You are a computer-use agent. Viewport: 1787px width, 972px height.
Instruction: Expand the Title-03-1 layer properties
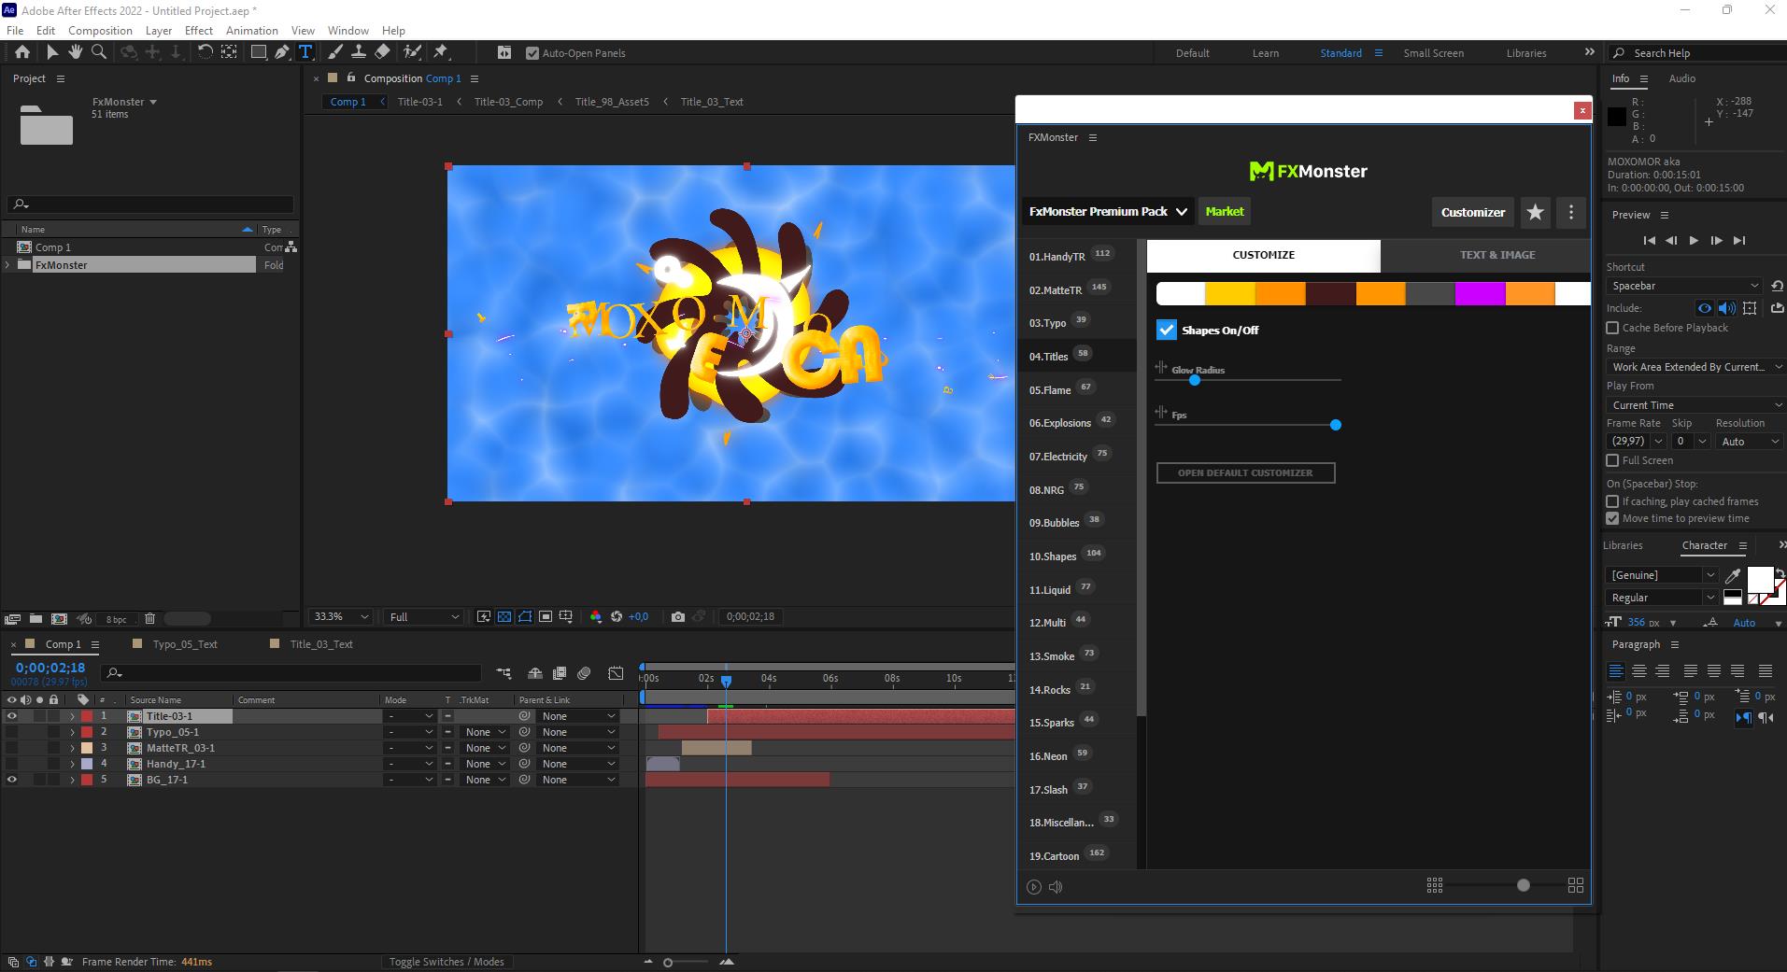click(72, 716)
